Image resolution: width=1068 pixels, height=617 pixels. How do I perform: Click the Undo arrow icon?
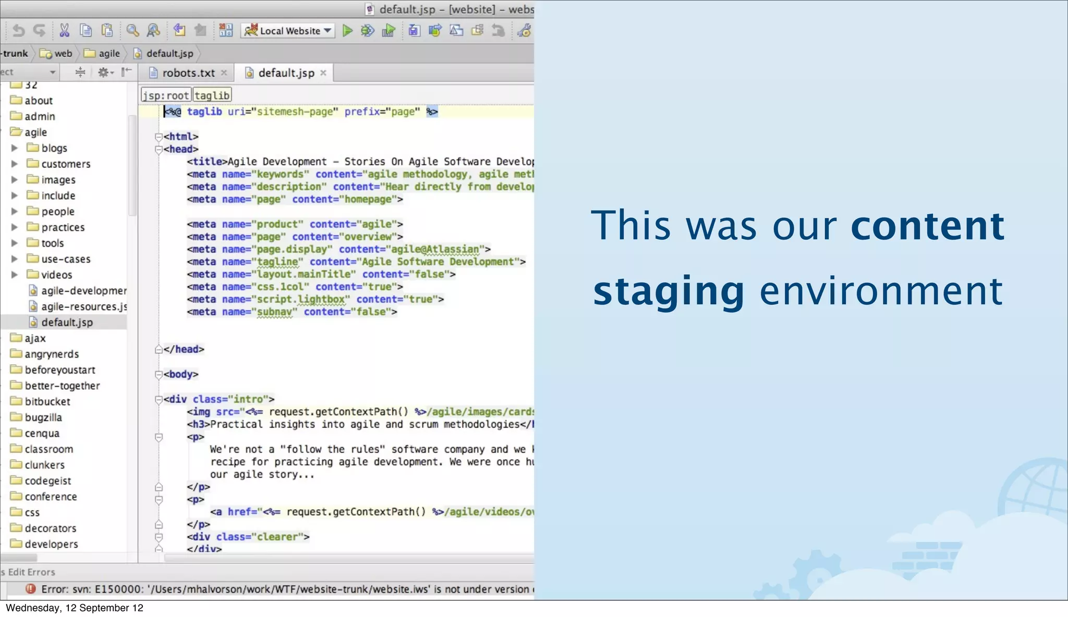[19, 31]
